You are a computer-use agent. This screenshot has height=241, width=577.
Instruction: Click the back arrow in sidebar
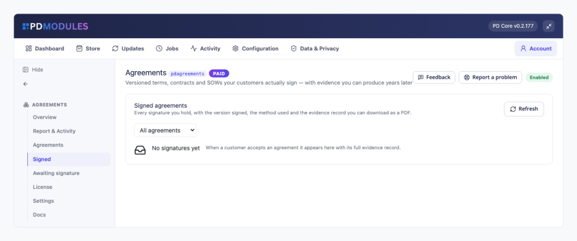25,84
